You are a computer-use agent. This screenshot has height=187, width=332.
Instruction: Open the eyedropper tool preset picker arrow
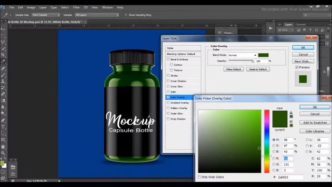10,15
